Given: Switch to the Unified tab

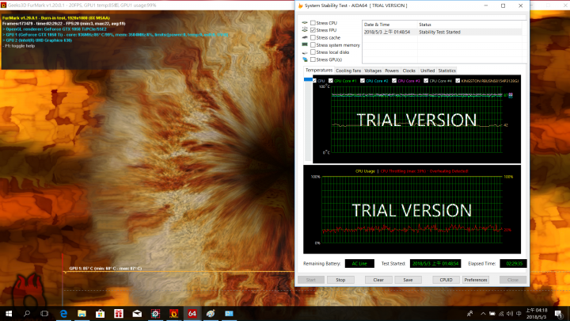Looking at the screenshot, I should point(427,71).
